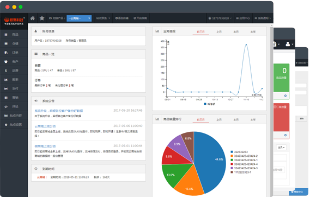Toggle the 322332233 blue legend swatch
Image resolution: width=310 pixels, height=198 pixels.
pos(232,152)
